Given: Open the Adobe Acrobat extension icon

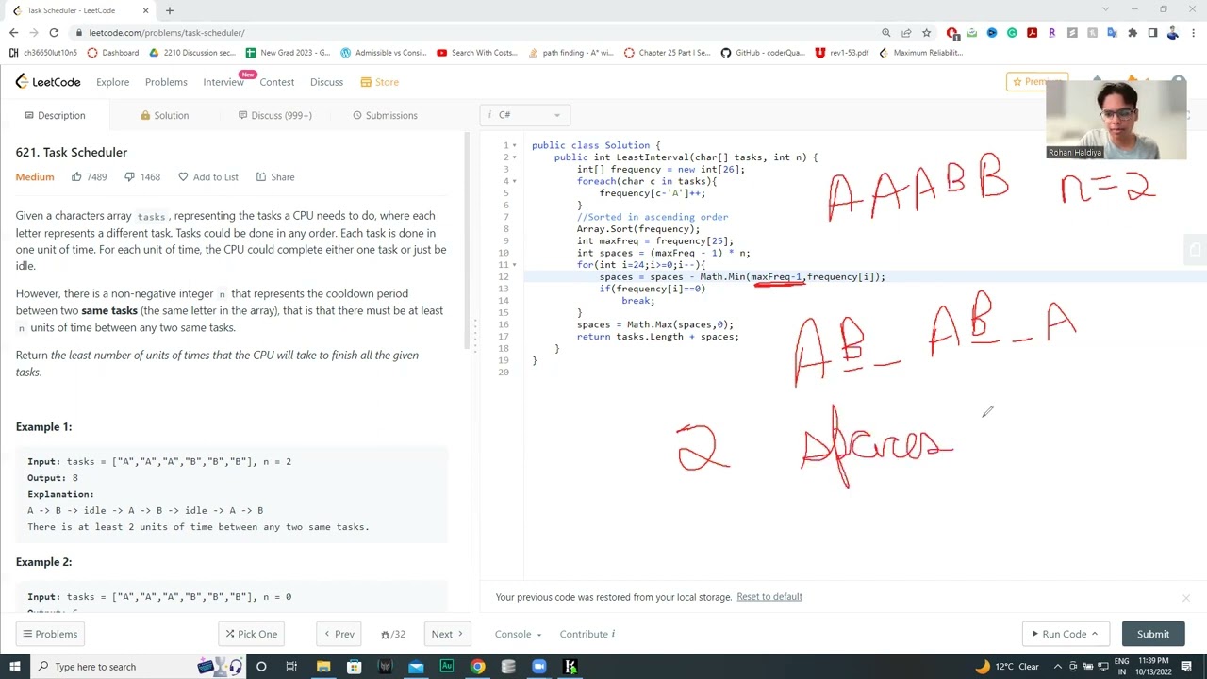Looking at the screenshot, I should [1032, 32].
